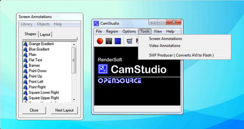
Task: Click the icon beside Point Right
Action: [25, 87]
